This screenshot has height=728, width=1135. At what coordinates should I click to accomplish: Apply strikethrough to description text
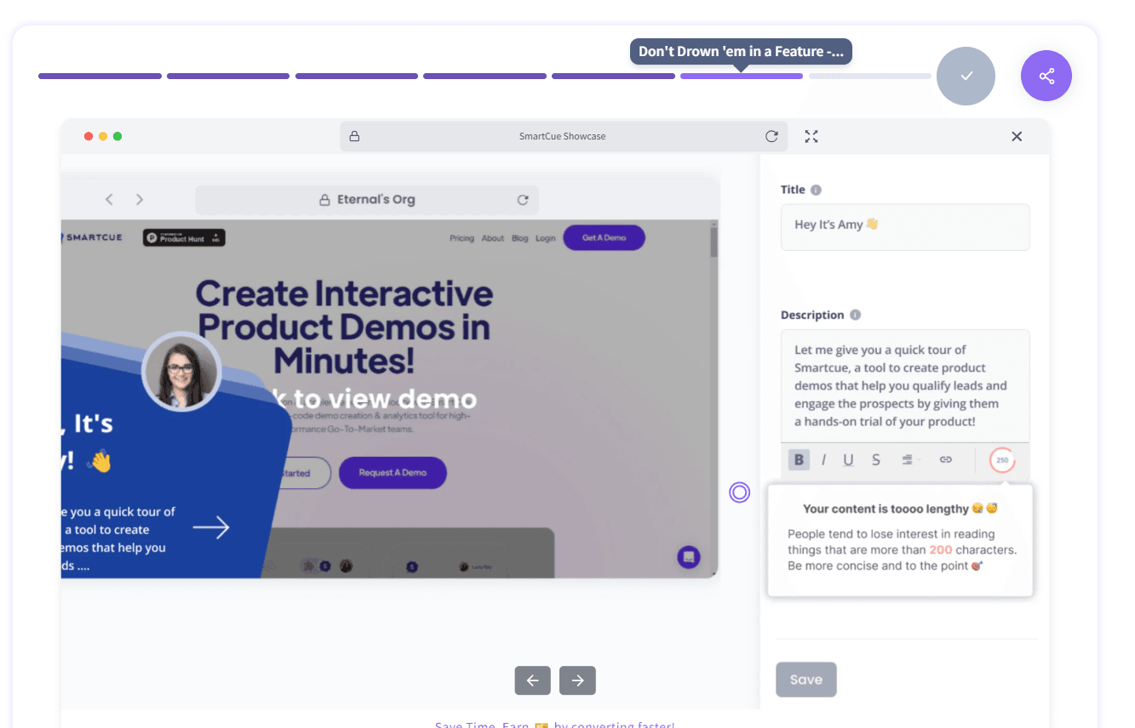click(x=875, y=460)
